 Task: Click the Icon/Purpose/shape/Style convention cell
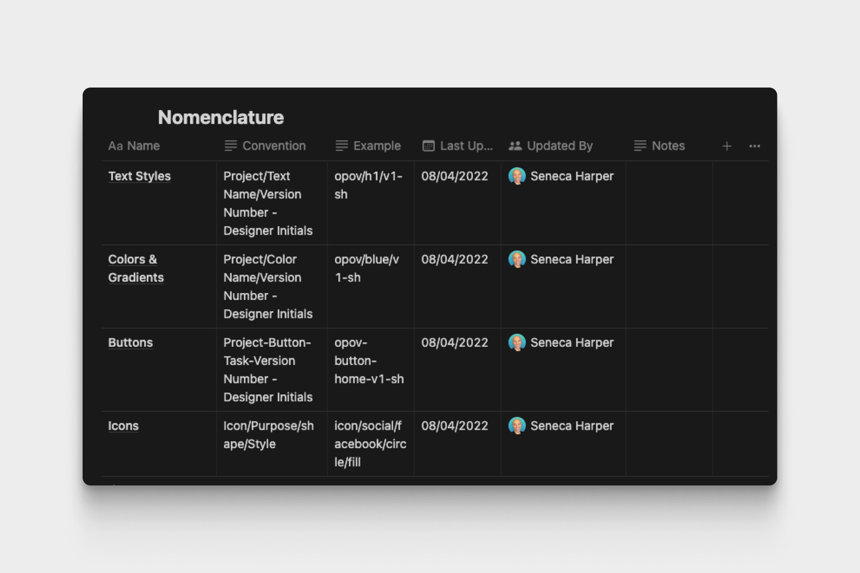click(x=268, y=435)
